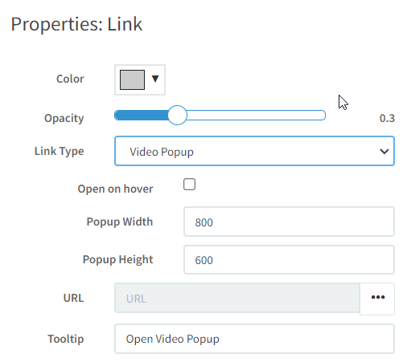Click the Link Type label
Screen dimensions: 407x362
pos(60,152)
